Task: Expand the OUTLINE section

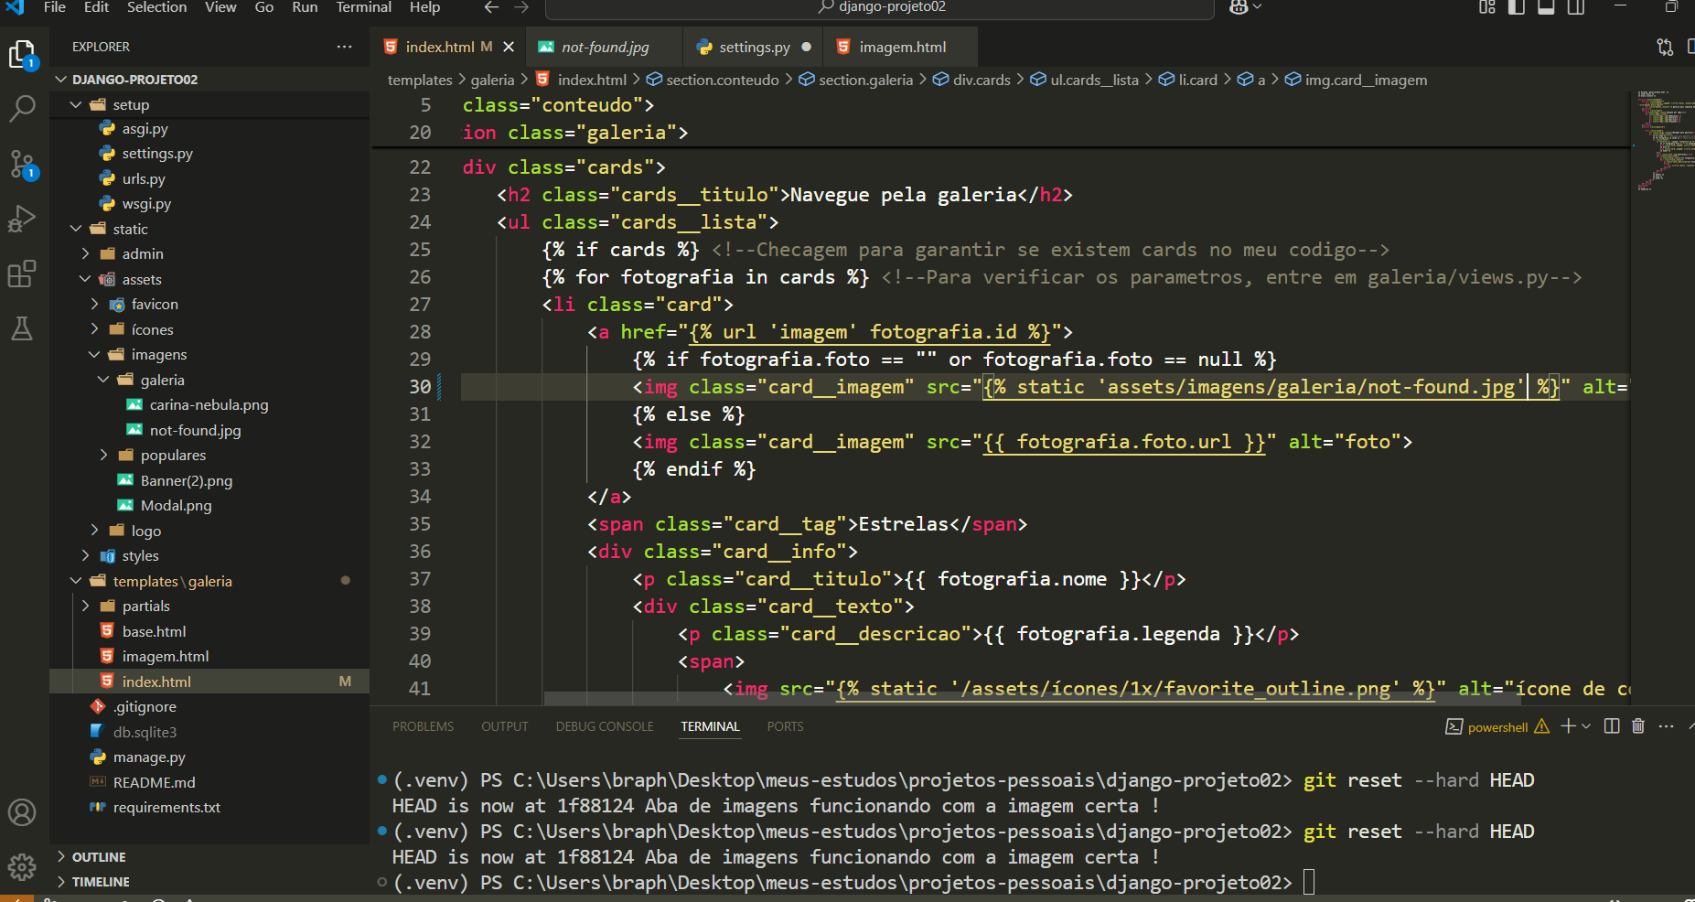Action: point(209,857)
